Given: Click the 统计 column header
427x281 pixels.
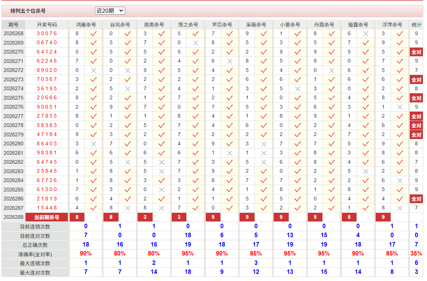Looking at the screenshot, I should pyautogui.click(x=417, y=25).
